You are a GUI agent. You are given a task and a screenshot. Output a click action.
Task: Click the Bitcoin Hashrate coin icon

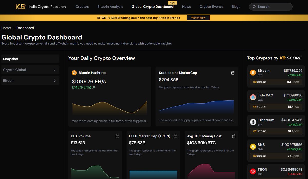74,73
